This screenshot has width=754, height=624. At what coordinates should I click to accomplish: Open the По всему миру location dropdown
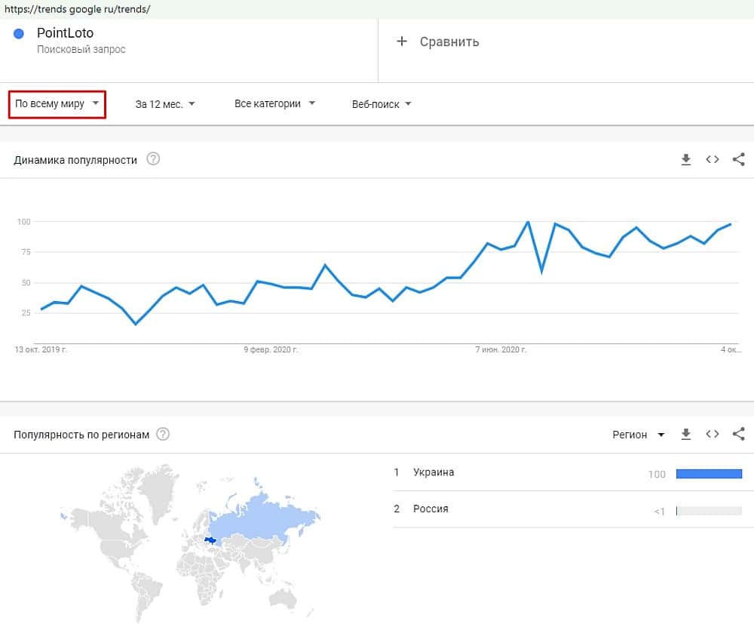(x=57, y=104)
